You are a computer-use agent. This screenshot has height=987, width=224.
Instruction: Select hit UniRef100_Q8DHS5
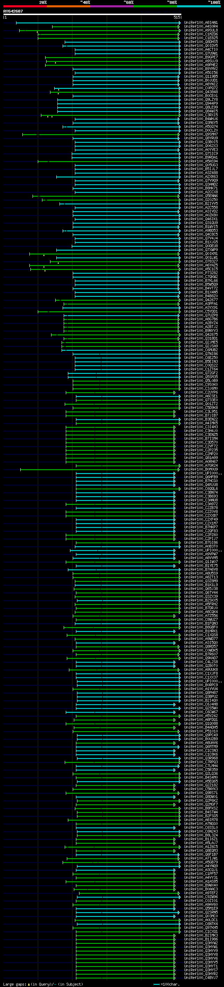(x=201, y=42)
